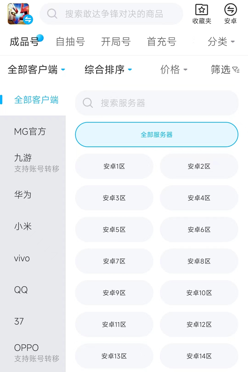Switch to the 自抽号 tab
Image resolution: width=248 pixels, height=372 pixels.
click(70, 42)
